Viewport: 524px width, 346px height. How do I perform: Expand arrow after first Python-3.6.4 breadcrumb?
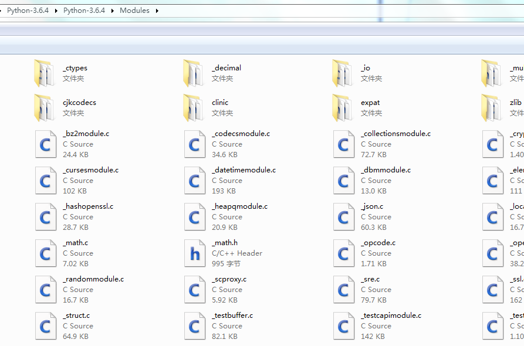[56, 11]
